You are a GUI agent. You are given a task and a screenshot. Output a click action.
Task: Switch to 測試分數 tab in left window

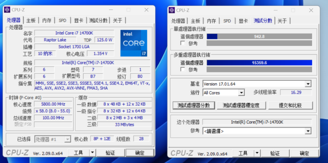pyautogui.click(x=98, y=20)
